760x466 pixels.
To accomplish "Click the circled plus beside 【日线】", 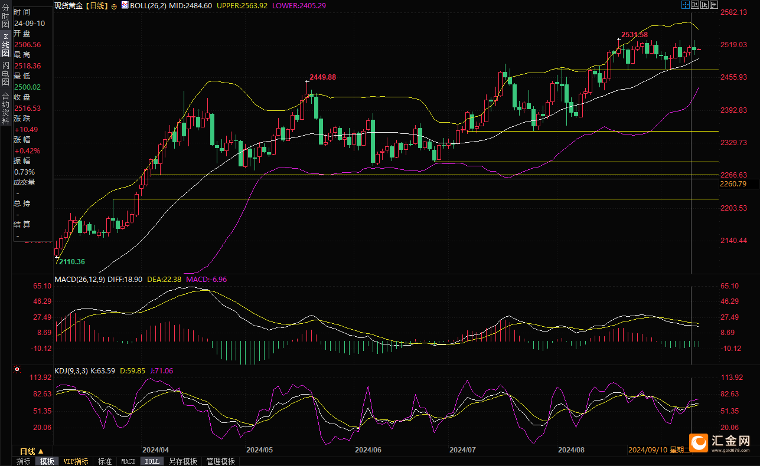I will [x=114, y=6].
